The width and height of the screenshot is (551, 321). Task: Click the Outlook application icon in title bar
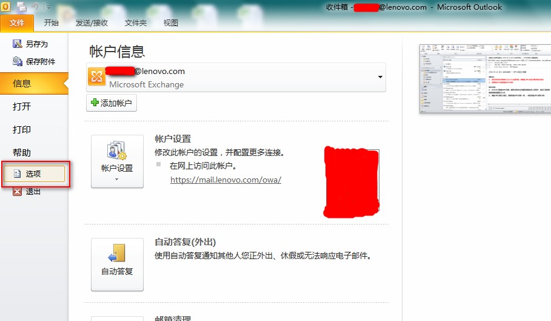coord(5,6)
